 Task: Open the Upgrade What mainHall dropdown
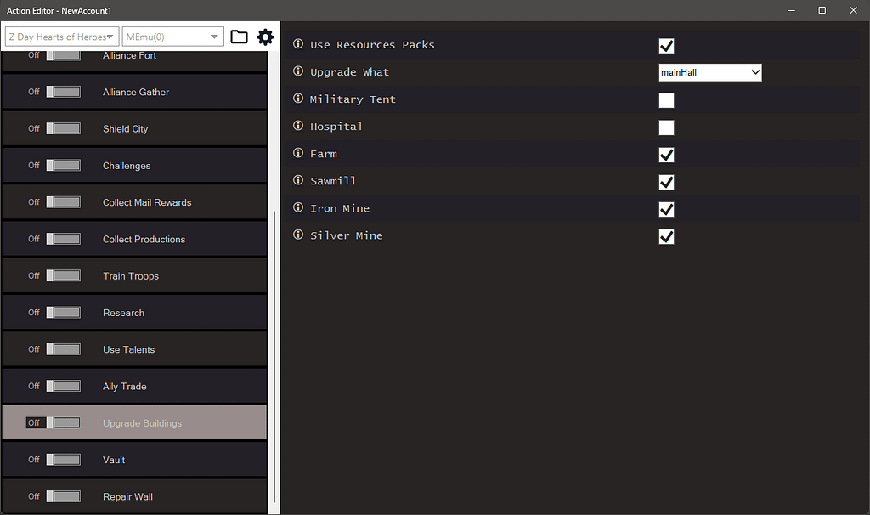click(710, 72)
